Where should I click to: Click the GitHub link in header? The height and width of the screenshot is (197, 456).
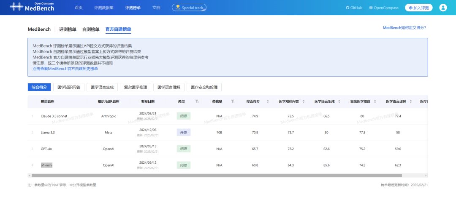pyautogui.click(x=354, y=8)
